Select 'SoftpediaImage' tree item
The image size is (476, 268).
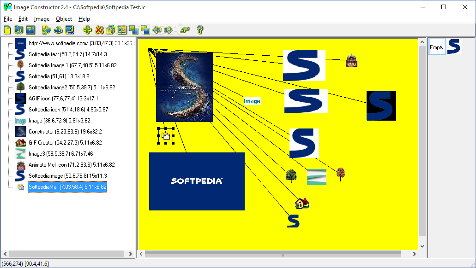(x=68, y=176)
